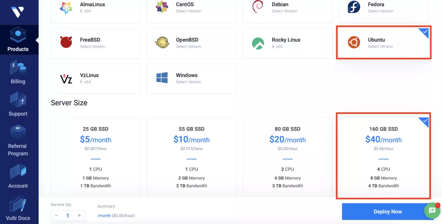Open the Support sidebar icon
The image size is (442, 224).
(x=18, y=100)
